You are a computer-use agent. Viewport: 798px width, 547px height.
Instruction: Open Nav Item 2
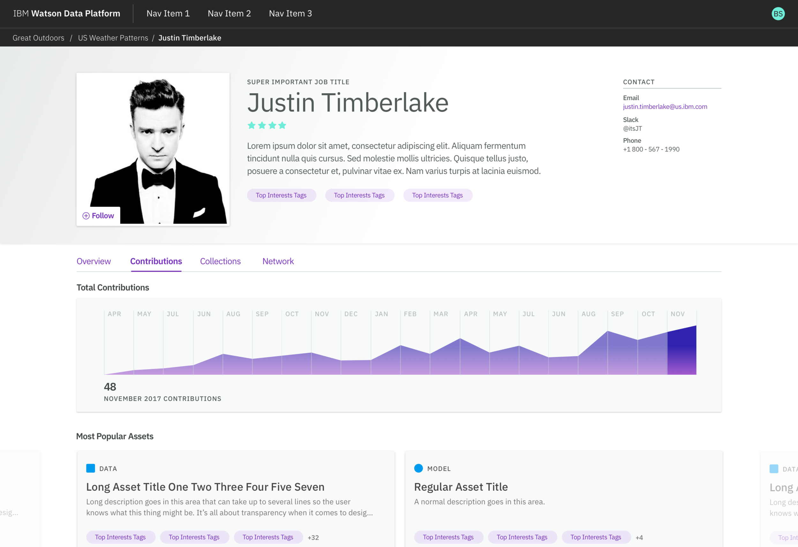point(229,13)
